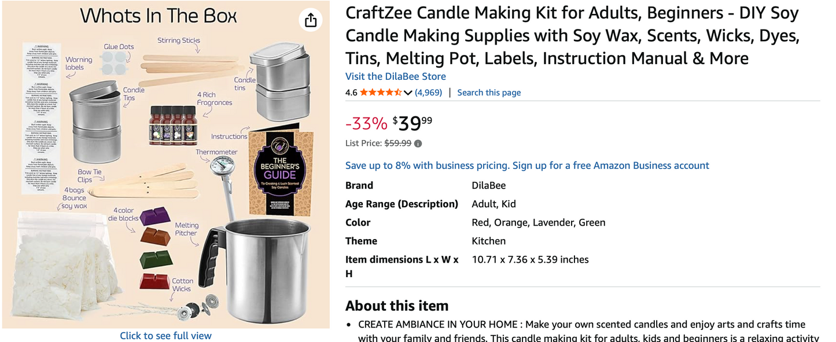Expand the About this item section
This screenshot has height=342, width=836.
point(396,305)
